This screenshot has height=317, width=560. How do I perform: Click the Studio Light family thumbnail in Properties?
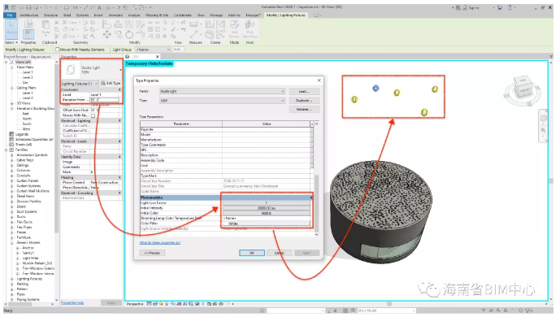click(x=71, y=70)
